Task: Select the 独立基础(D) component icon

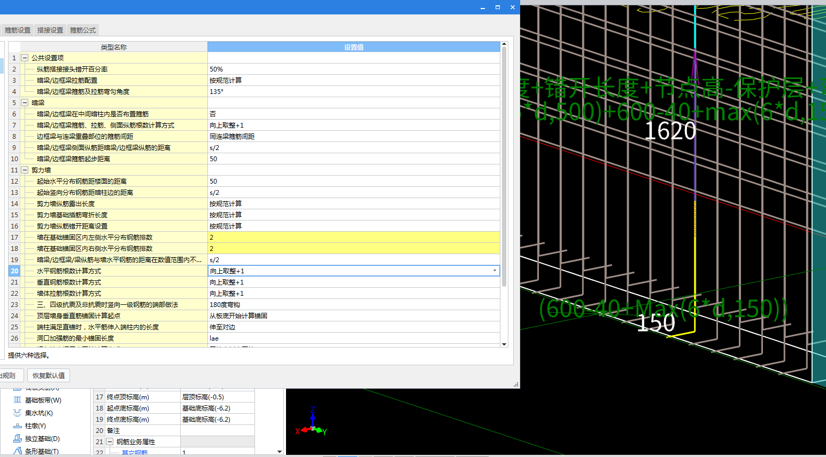Action: tap(17, 438)
